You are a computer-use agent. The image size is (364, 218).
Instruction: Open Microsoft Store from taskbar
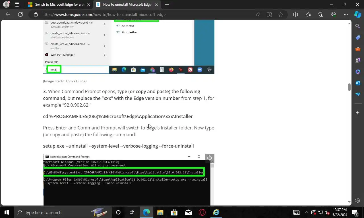pyautogui.click(x=174, y=212)
